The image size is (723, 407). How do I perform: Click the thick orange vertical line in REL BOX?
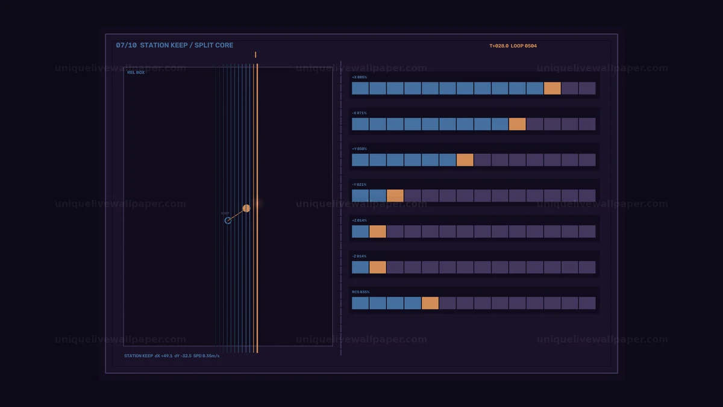(x=257, y=208)
